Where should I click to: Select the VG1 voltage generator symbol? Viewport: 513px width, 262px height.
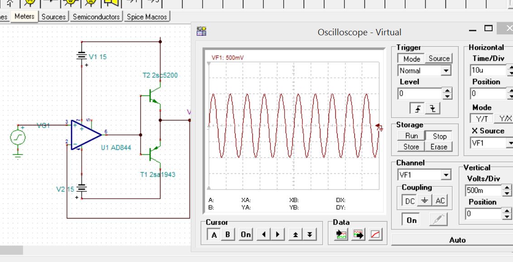click(x=18, y=137)
